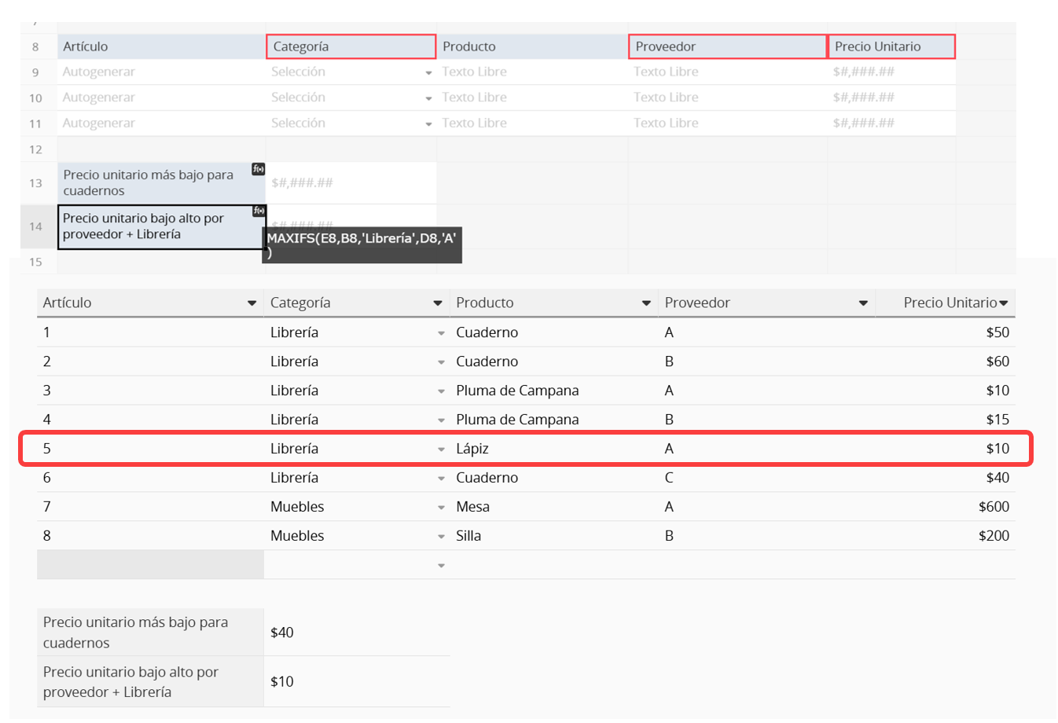The image size is (1058, 723).
Task: Open the Categoría column filter arrow in table
Action: [438, 303]
